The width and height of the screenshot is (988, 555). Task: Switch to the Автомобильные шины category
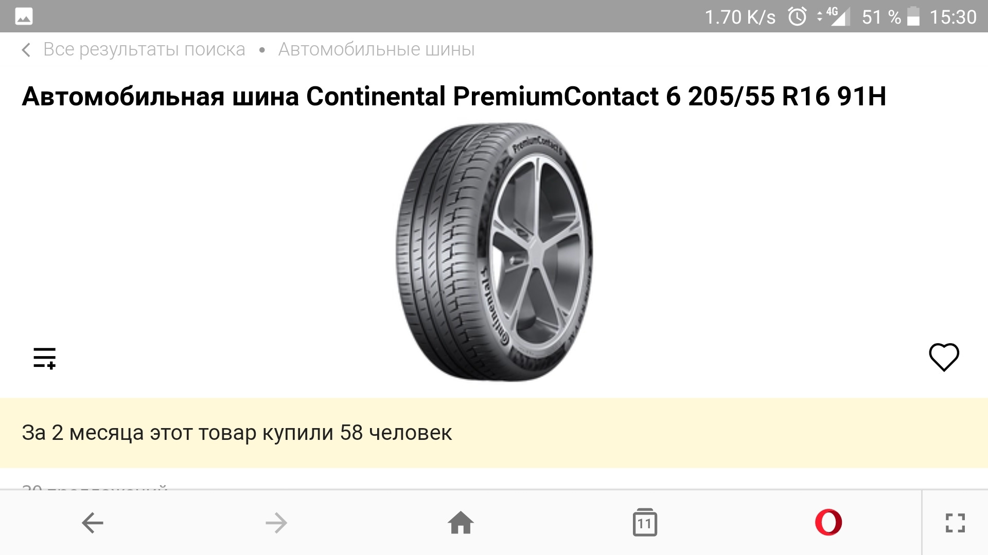(x=376, y=49)
